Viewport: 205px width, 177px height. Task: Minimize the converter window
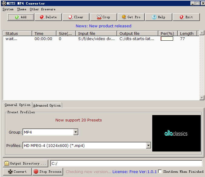point(193,3)
